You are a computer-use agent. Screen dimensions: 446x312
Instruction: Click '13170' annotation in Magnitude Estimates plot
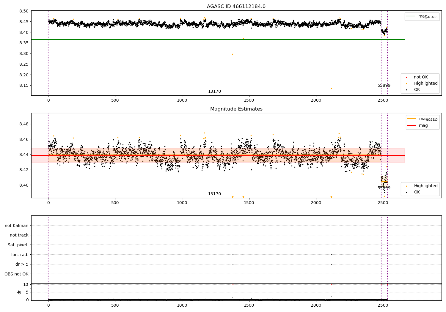click(x=214, y=194)
